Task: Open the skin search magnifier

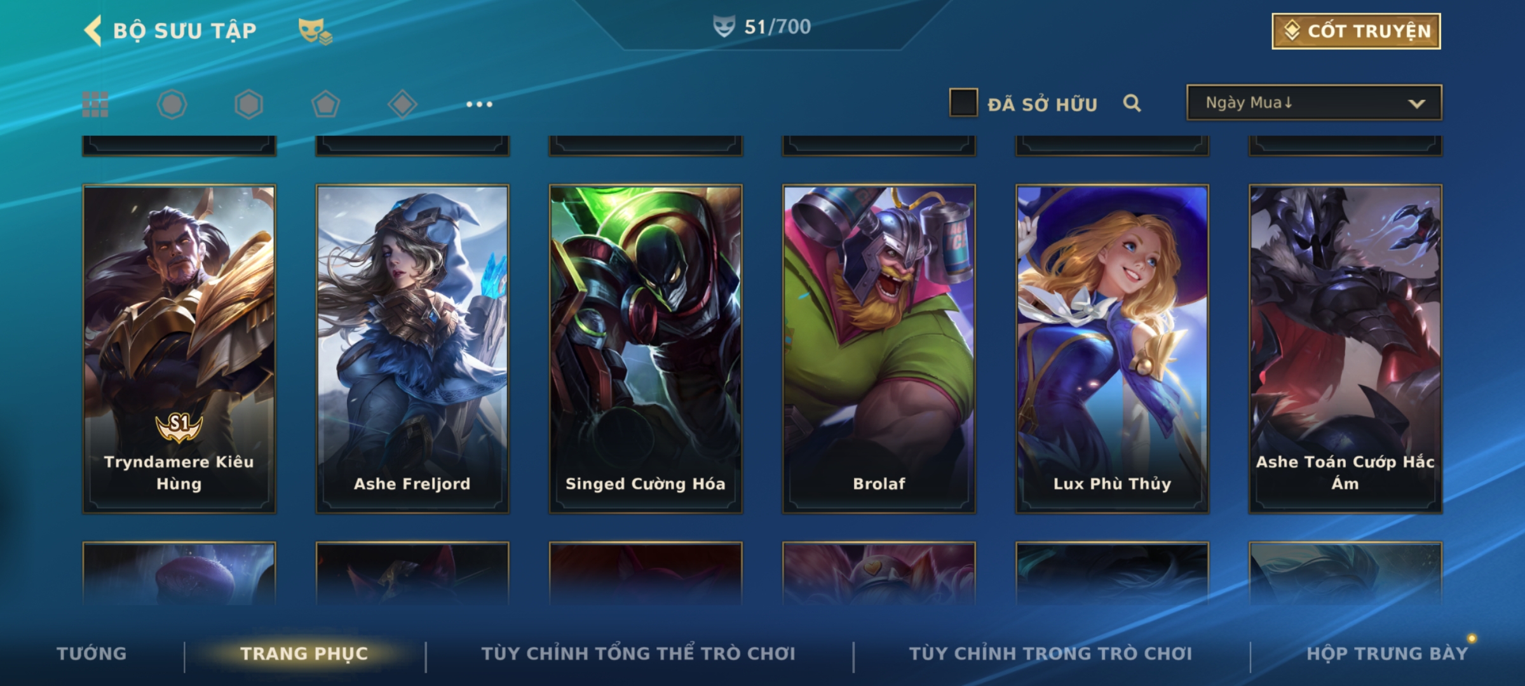Action: tap(1132, 103)
